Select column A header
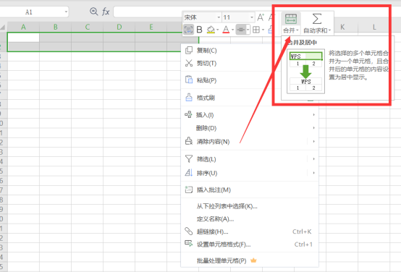 pos(24,27)
